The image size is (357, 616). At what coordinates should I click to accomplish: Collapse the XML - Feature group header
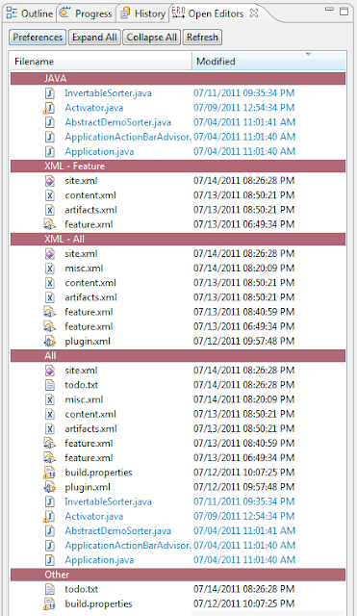coord(178,167)
